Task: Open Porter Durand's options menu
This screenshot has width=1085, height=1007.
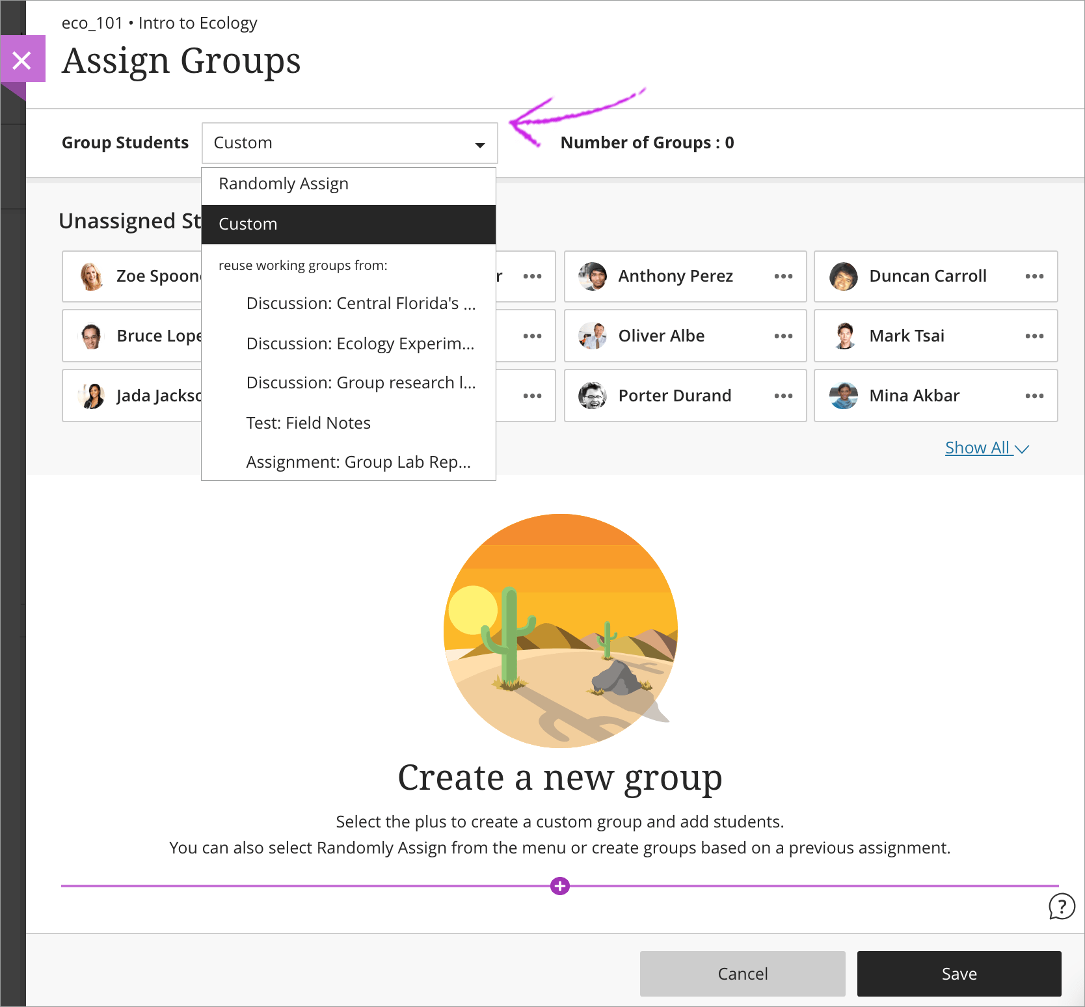Action: pyautogui.click(x=783, y=396)
